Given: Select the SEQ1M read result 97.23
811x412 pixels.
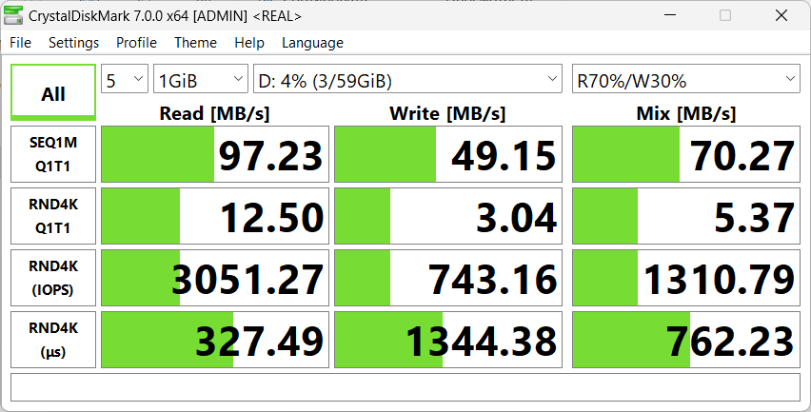Looking at the screenshot, I should click(215, 154).
